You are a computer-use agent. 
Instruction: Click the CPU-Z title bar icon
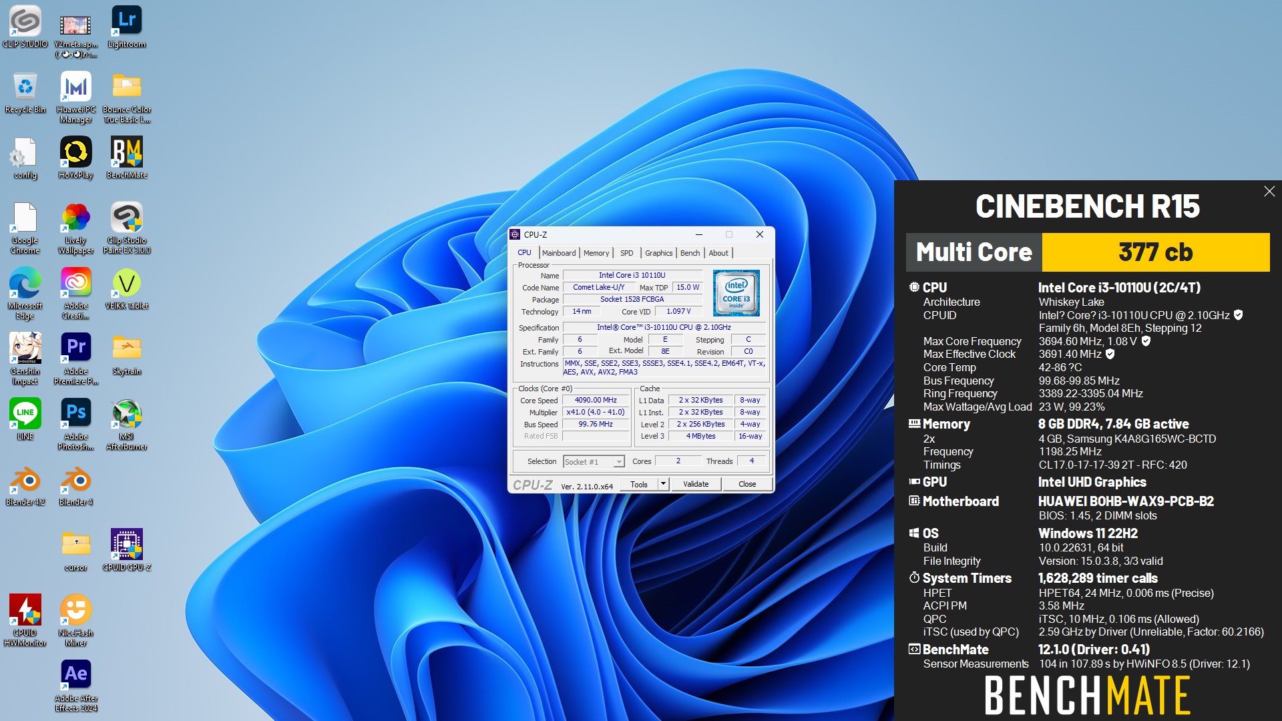pos(515,234)
